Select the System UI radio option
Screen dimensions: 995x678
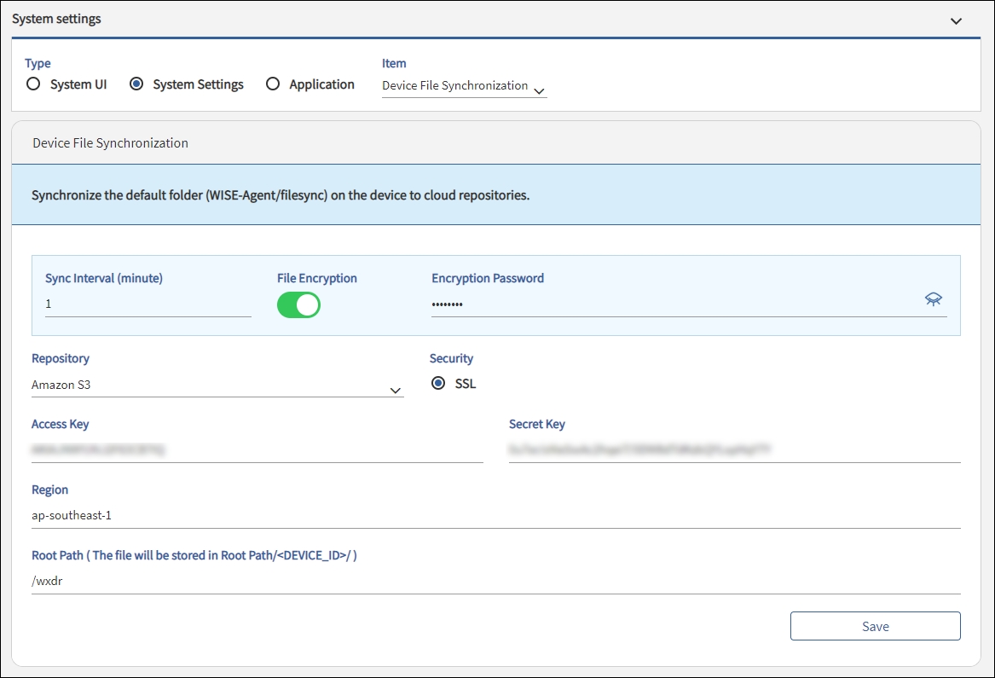(34, 84)
